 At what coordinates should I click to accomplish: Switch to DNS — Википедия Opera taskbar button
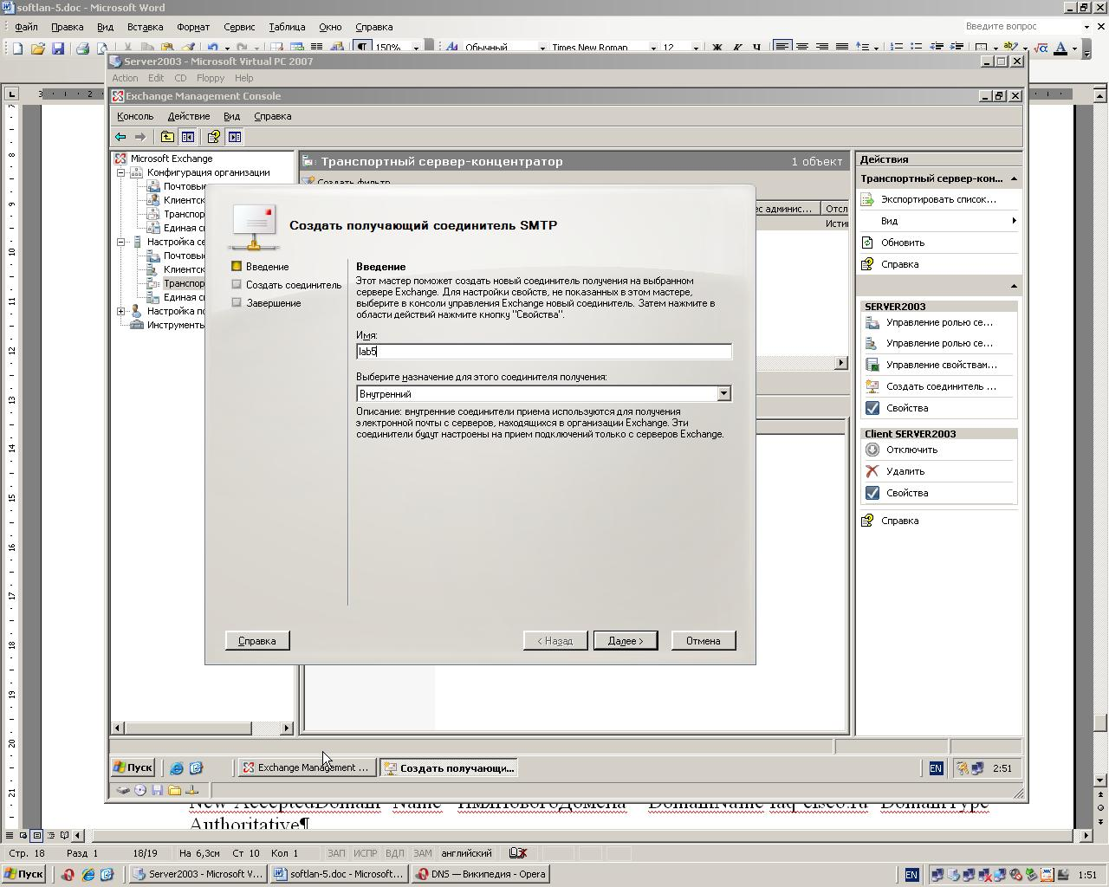pyautogui.click(x=480, y=874)
